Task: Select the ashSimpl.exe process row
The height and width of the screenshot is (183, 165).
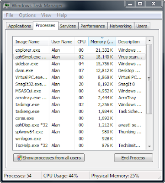Action: (x=79, y=57)
